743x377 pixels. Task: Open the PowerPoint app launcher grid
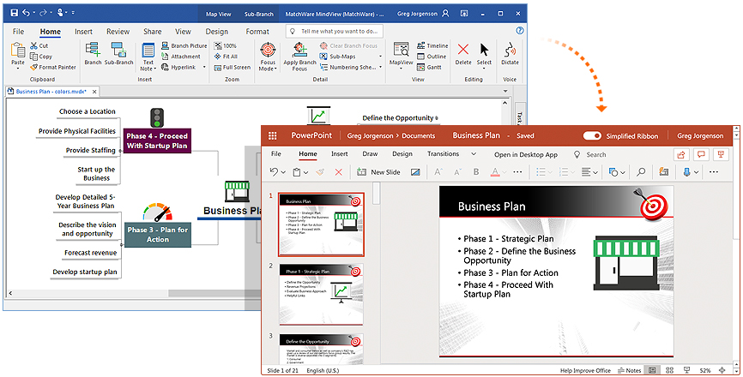(273, 135)
